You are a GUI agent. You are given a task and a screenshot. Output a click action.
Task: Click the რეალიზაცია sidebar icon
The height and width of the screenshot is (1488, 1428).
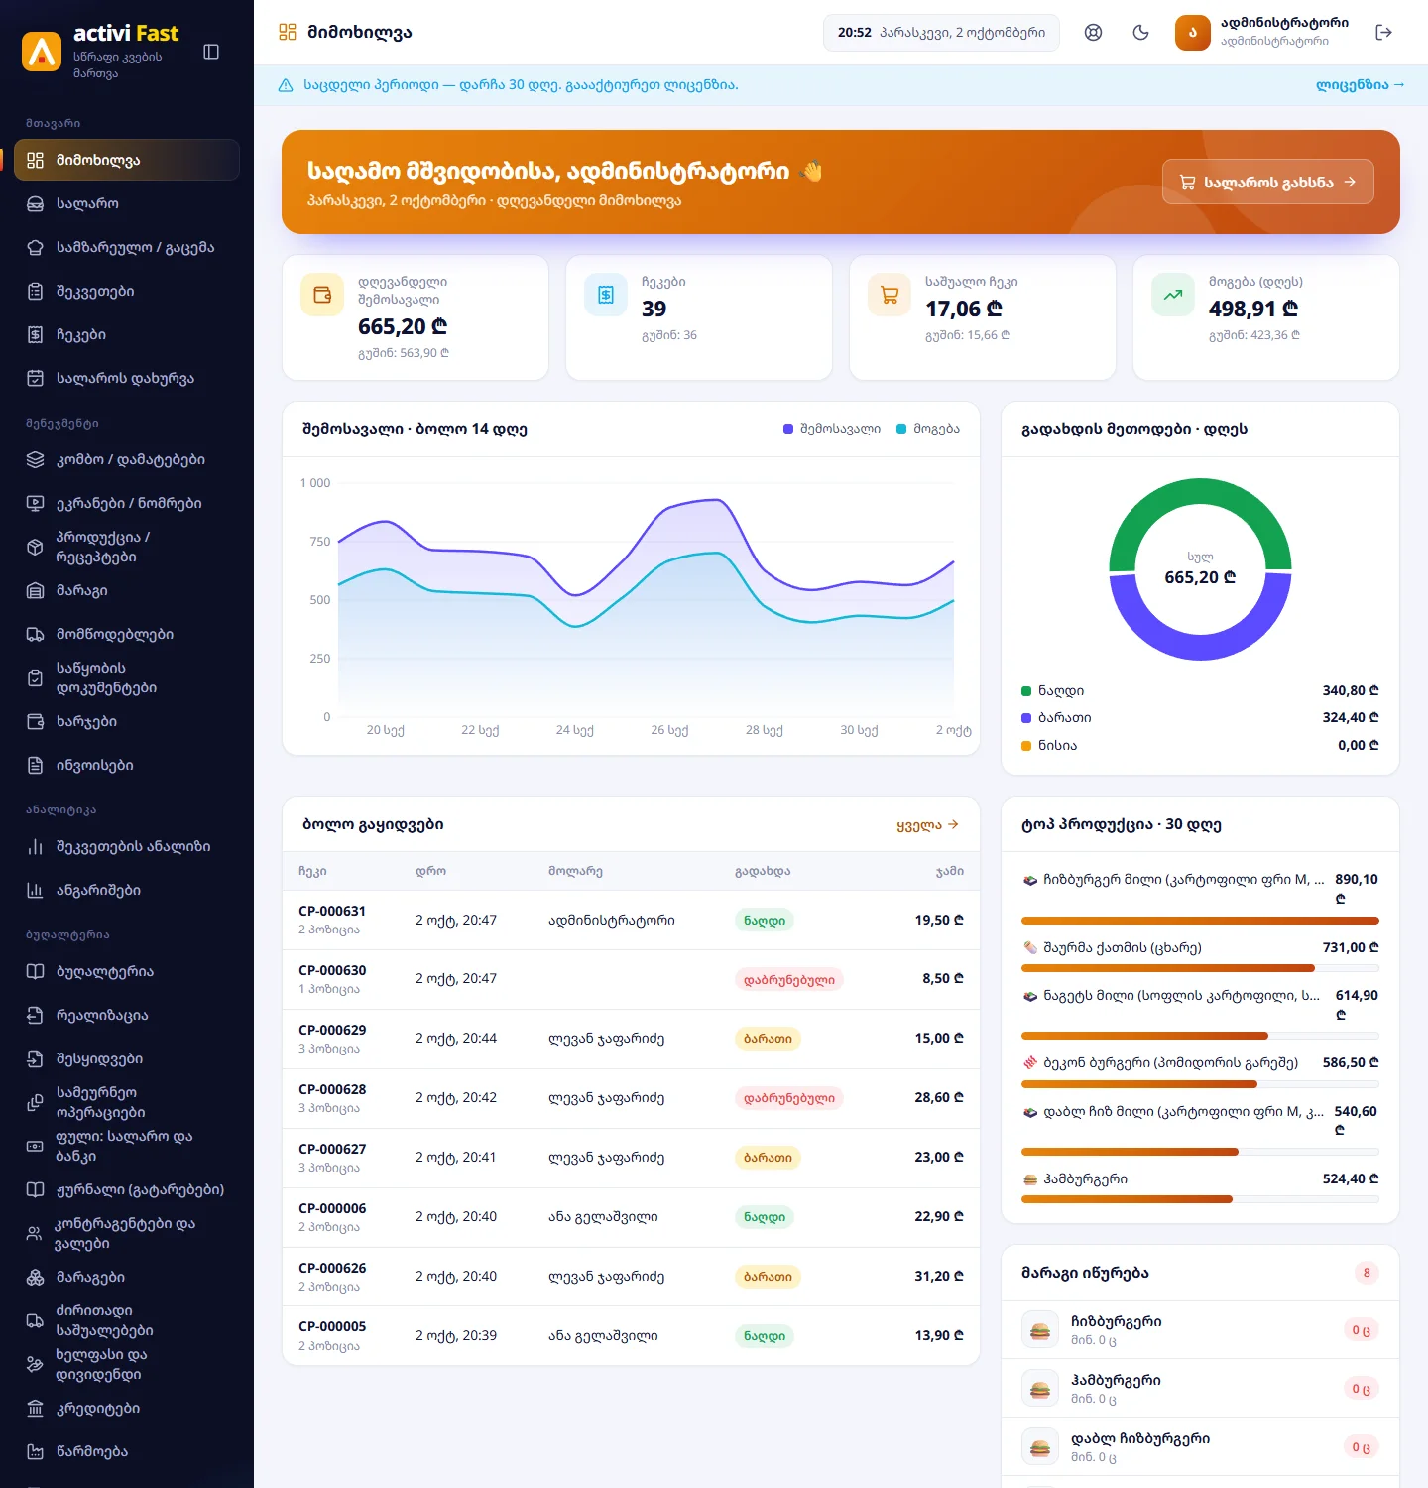tap(35, 1015)
